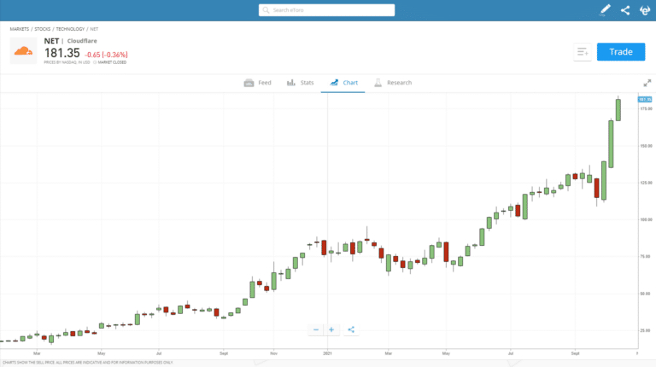656x367 pixels.
Task: Click the NET breadcrumb item
Action: [x=94, y=29]
